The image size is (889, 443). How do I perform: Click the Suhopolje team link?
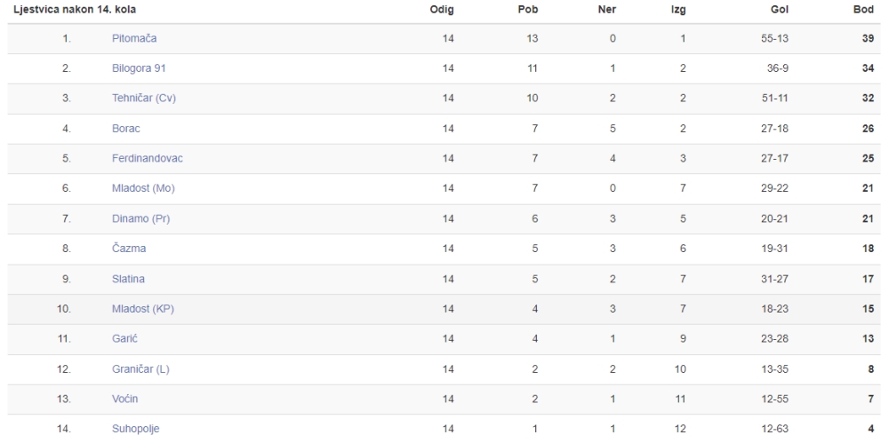pyautogui.click(x=135, y=429)
